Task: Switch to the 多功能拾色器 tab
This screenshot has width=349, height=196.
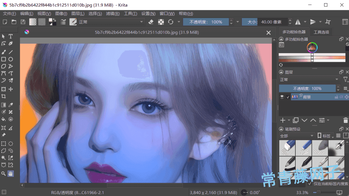Action: (294, 32)
